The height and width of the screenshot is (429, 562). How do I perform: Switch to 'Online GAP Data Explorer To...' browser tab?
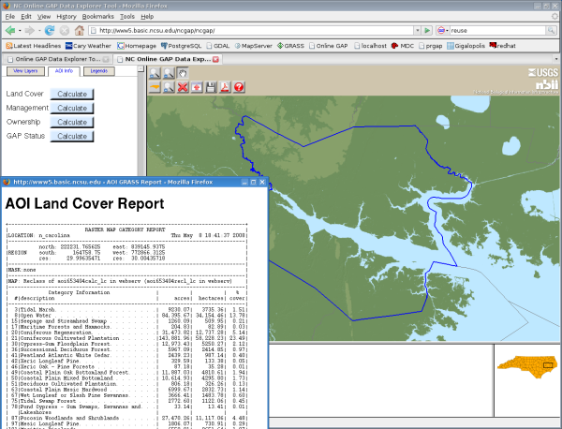click(57, 59)
